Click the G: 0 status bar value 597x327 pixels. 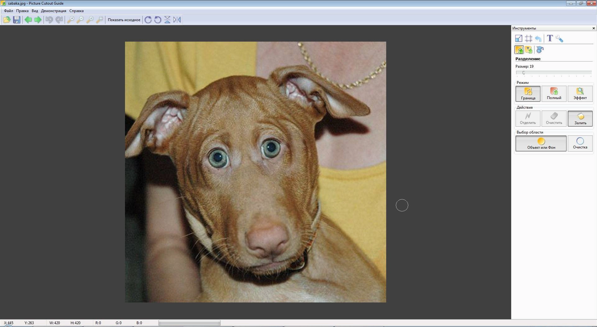[118, 323]
